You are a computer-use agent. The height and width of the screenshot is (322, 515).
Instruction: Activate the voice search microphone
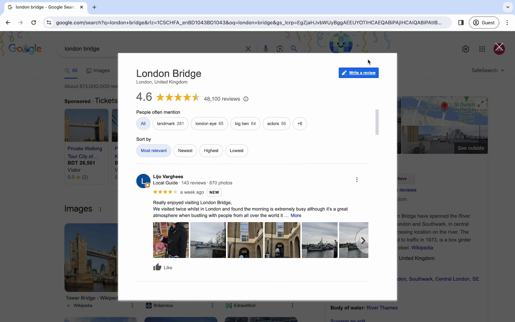tap(265, 49)
